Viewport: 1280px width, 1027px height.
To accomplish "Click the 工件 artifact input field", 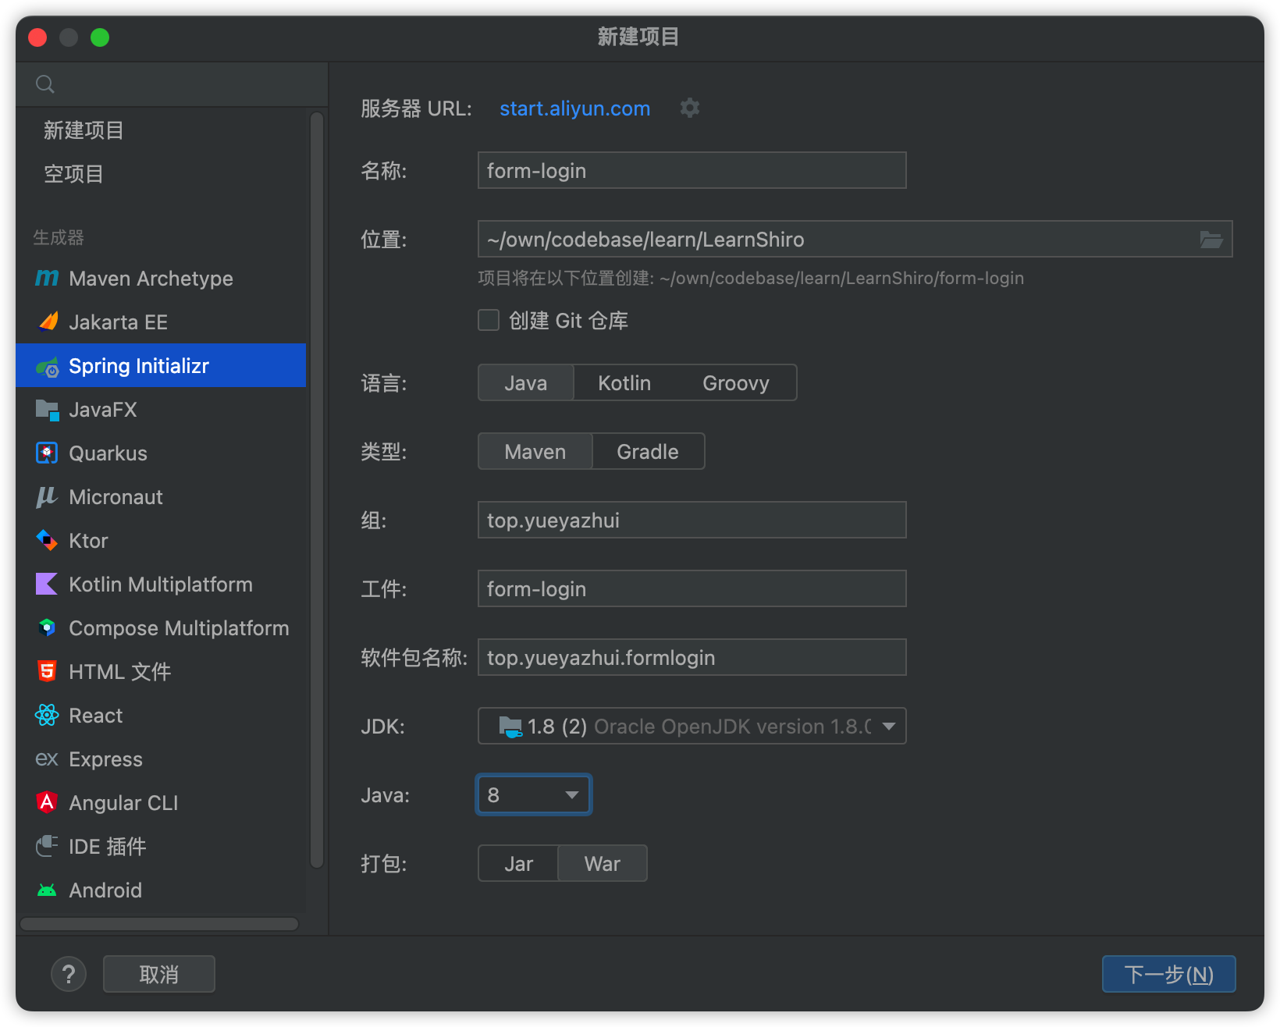I will click(692, 588).
